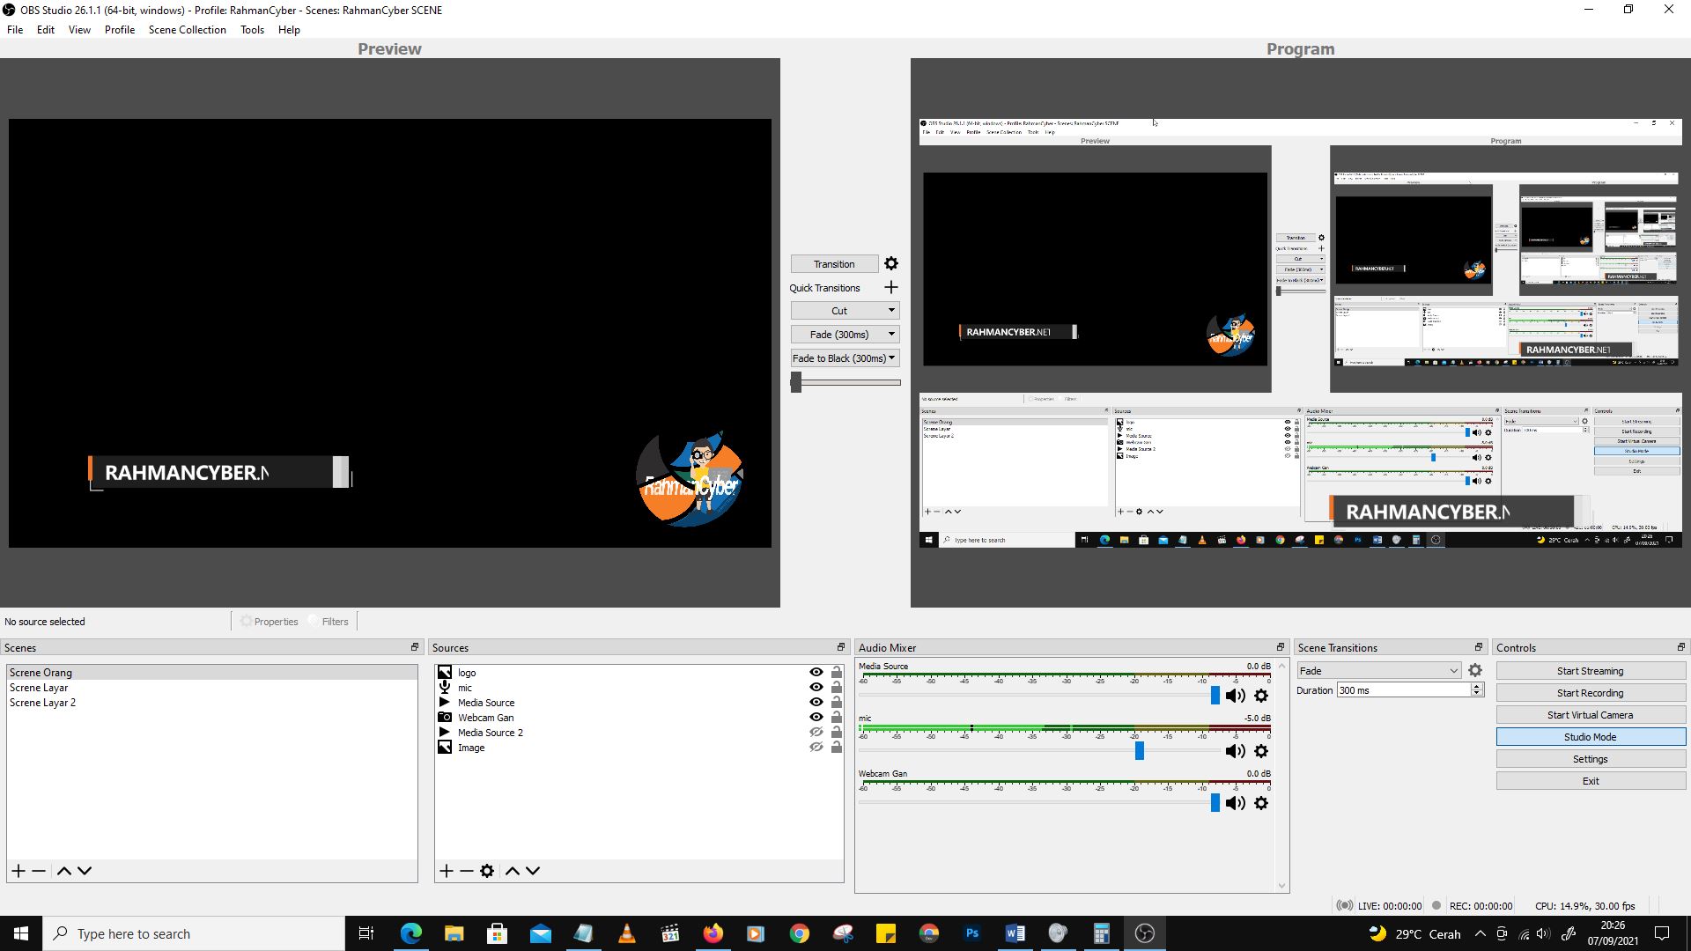This screenshot has height=951, width=1691.
Task: Click the Start Recording button
Action: [1590, 692]
